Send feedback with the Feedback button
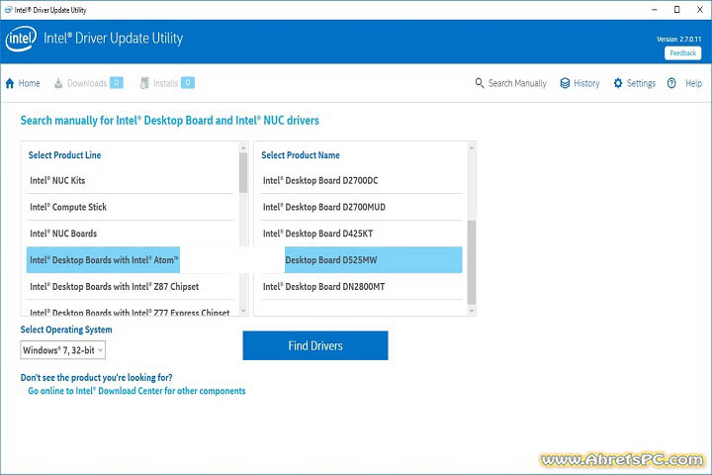Viewport: 712px width, 475px height. point(683,53)
